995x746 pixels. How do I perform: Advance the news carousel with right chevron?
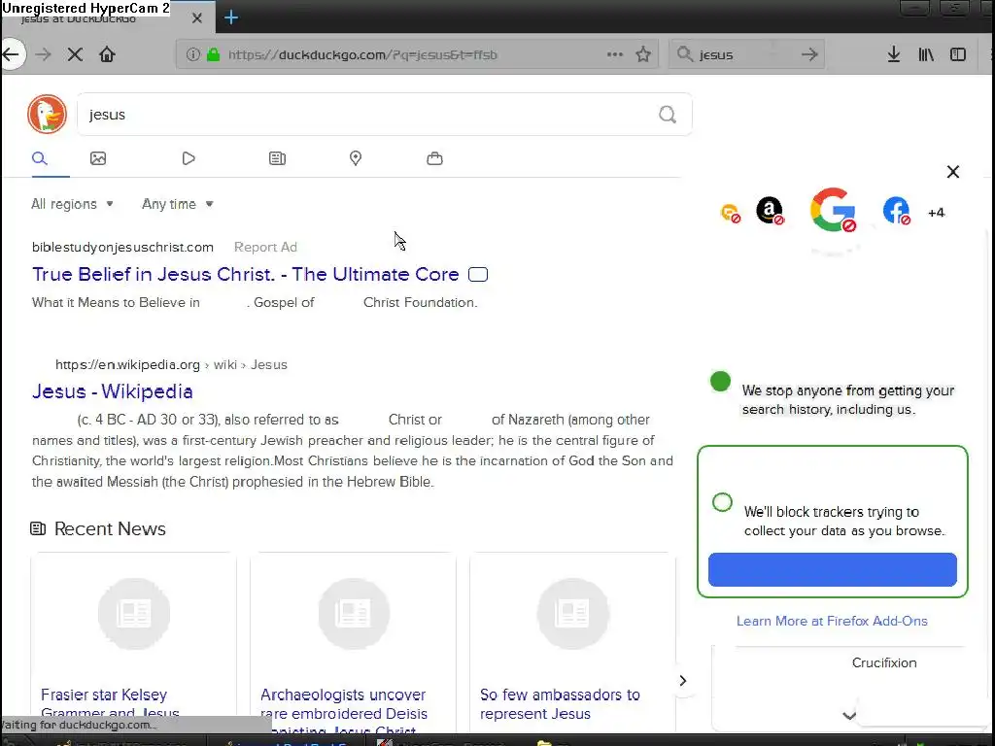(x=683, y=681)
